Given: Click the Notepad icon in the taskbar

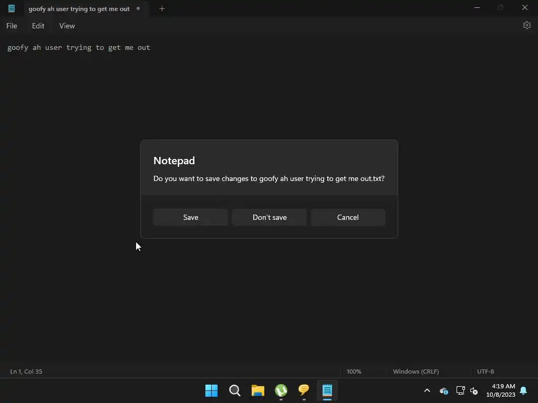Looking at the screenshot, I should point(327,390).
